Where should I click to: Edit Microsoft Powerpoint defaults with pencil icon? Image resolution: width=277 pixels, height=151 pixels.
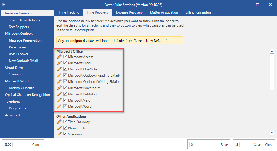[x=59, y=88]
